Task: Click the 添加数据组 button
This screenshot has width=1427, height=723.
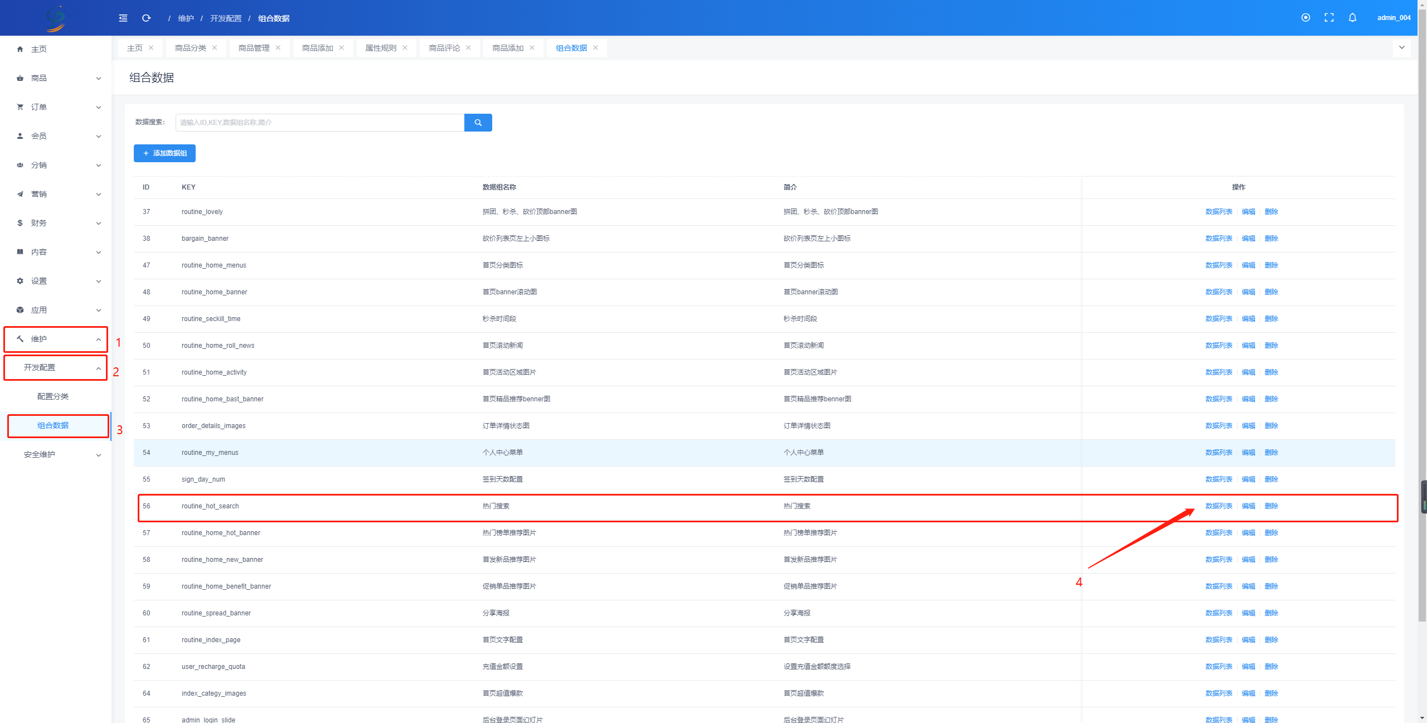Action: click(x=164, y=153)
